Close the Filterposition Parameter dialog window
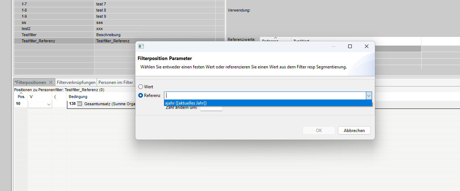Viewport: 460px width, 191px height. coord(366,46)
